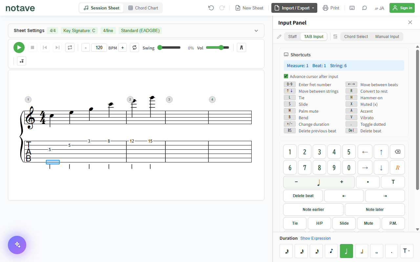
Task: Open the feedback chat bubble icon
Action: [x=365, y=8]
